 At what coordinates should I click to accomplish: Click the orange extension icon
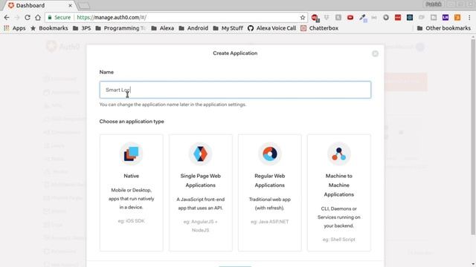click(x=457, y=18)
